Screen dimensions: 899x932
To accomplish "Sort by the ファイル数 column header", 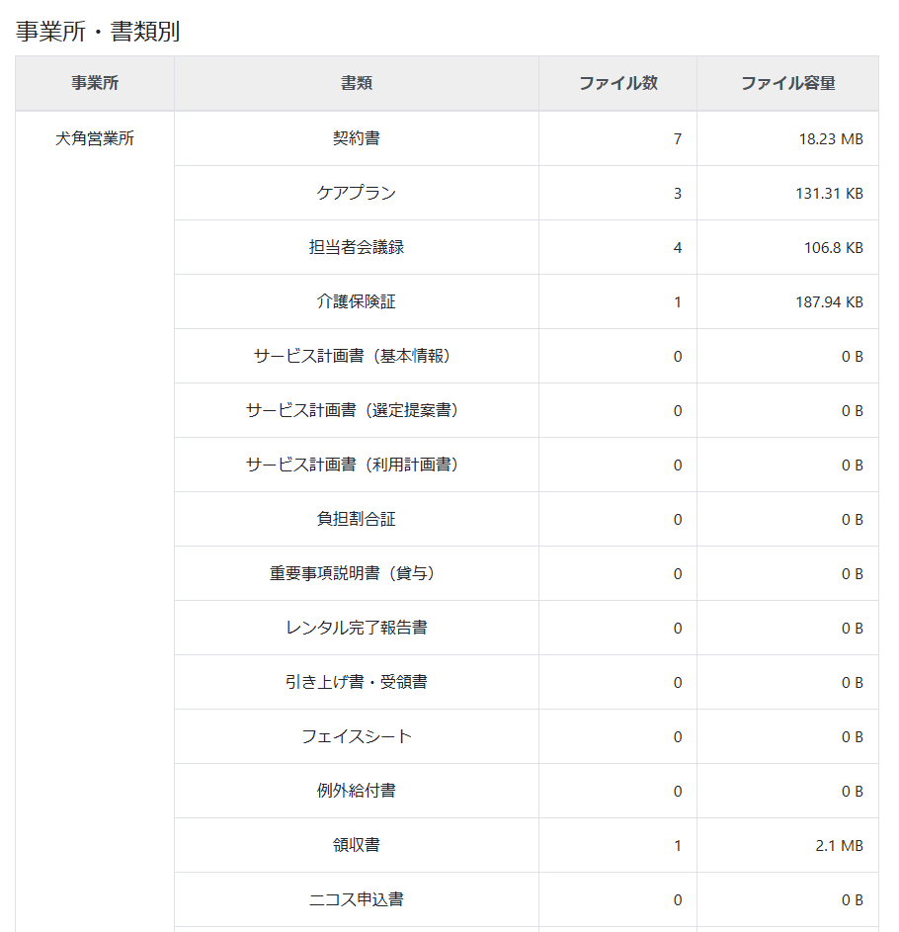I will coord(616,84).
